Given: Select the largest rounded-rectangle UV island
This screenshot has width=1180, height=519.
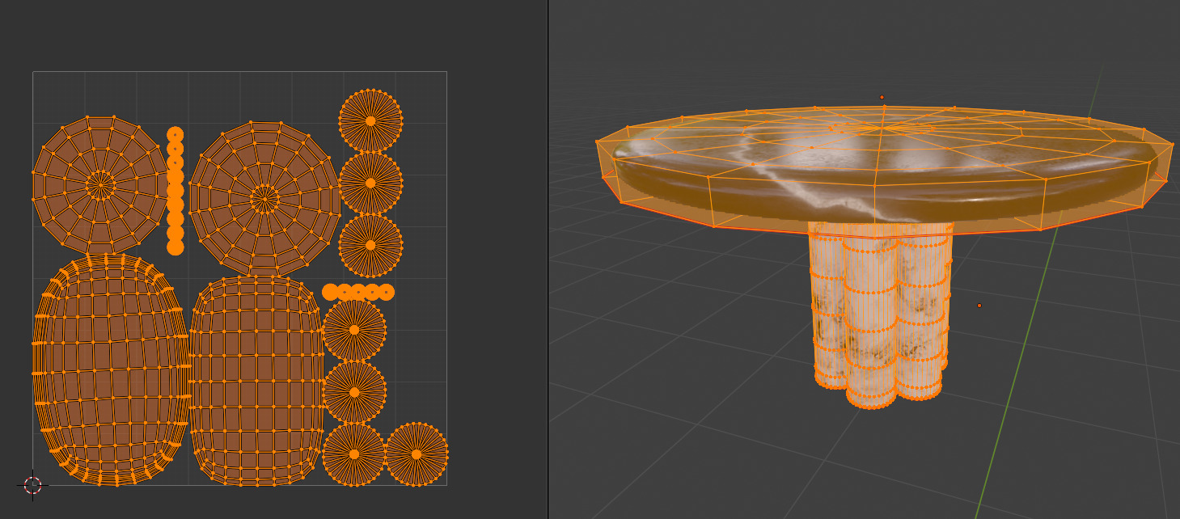Looking at the screenshot, I should coord(110,369).
